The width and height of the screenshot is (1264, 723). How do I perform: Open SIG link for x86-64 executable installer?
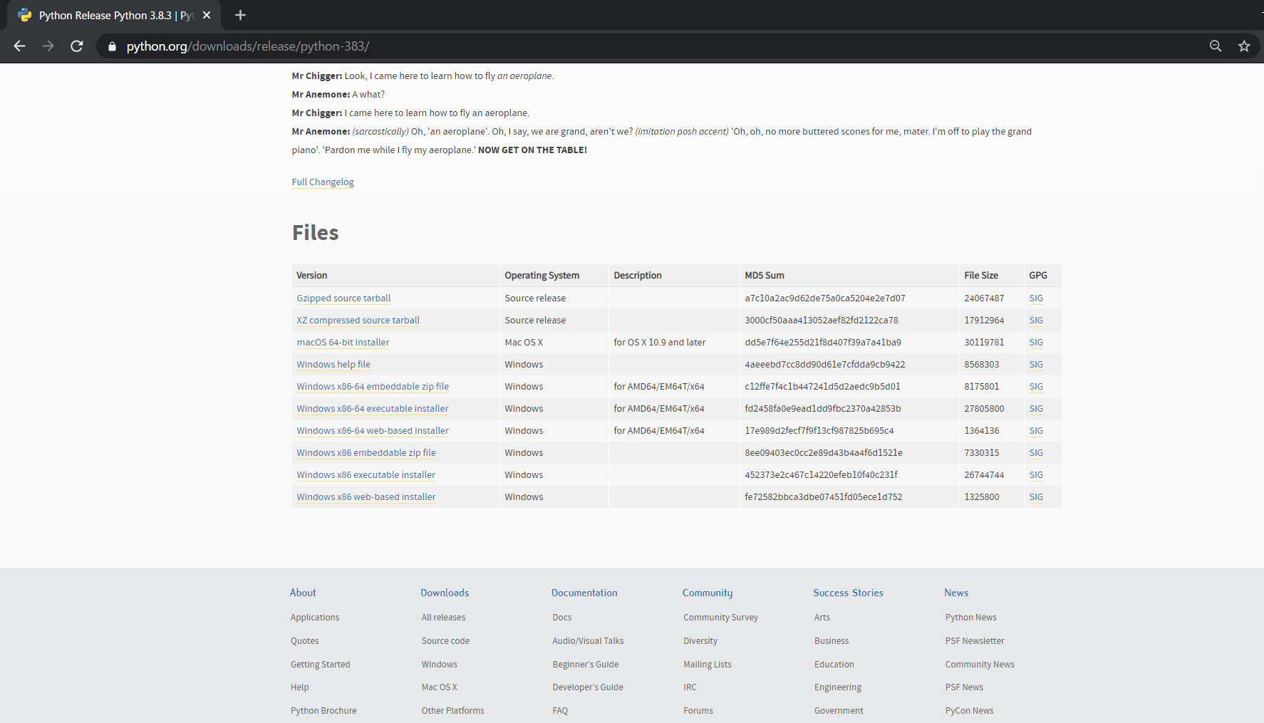[x=1036, y=409]
